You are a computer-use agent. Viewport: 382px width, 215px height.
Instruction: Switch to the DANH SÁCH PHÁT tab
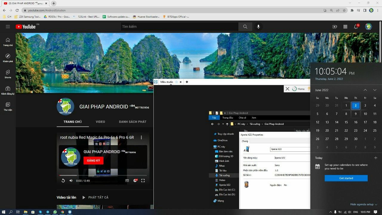(x=133, y=122)
